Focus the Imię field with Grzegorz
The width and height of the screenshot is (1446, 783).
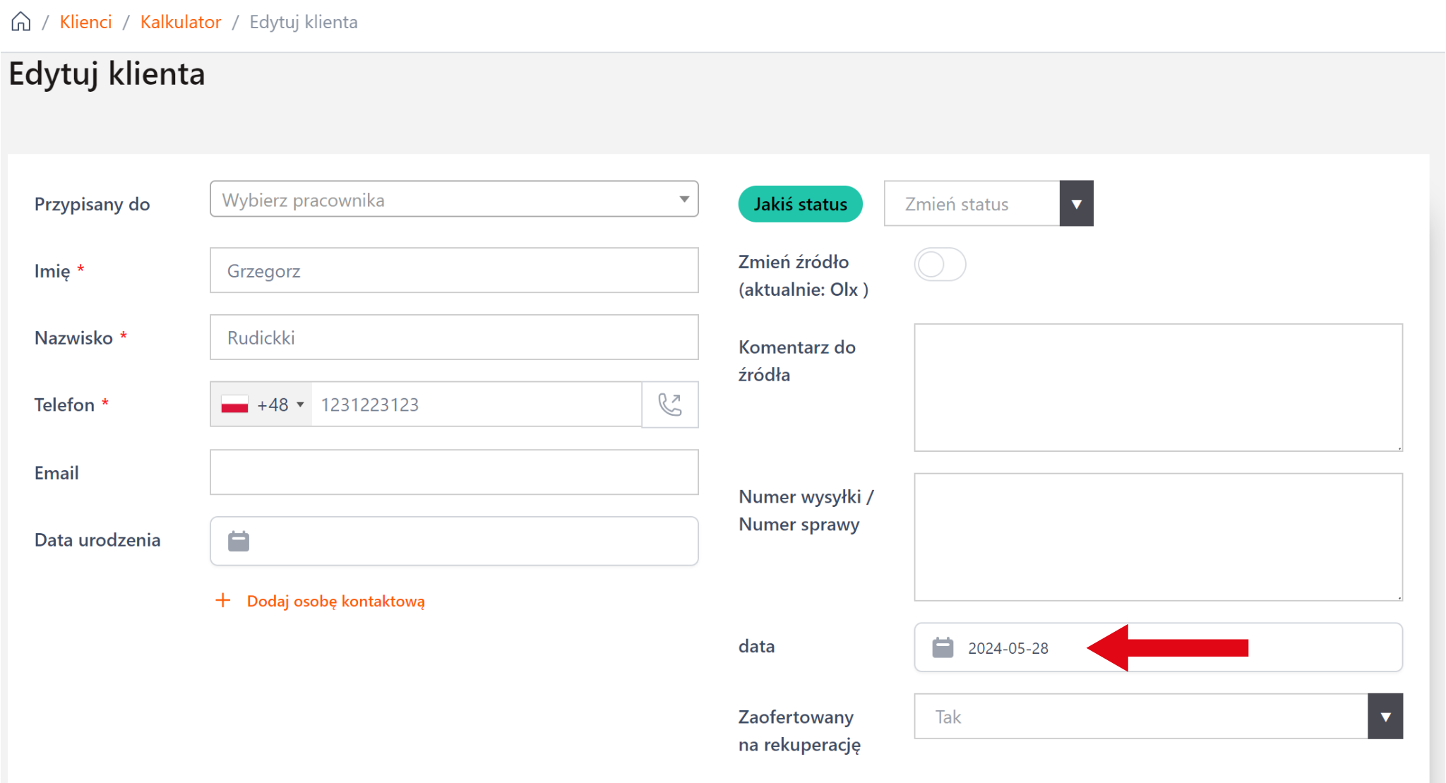coord(453,270)
